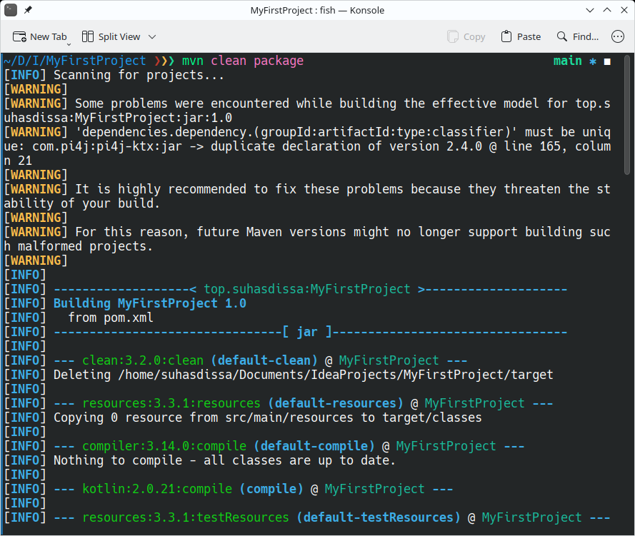Click the window title 'MyFirstProject : fish — Konsole'
The height and width of the screenshot is (536, 635).
tap(317, 10)
